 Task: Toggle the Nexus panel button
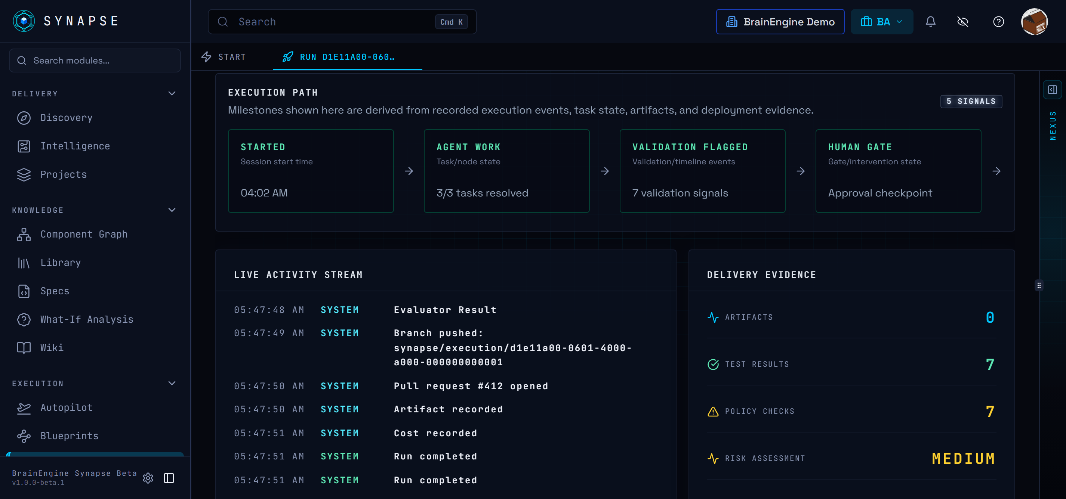[1052, 90]
